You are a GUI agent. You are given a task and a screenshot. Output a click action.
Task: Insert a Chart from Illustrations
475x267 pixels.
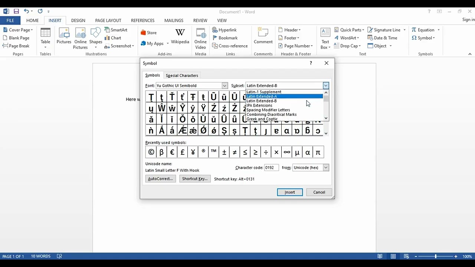click(113, 38)
